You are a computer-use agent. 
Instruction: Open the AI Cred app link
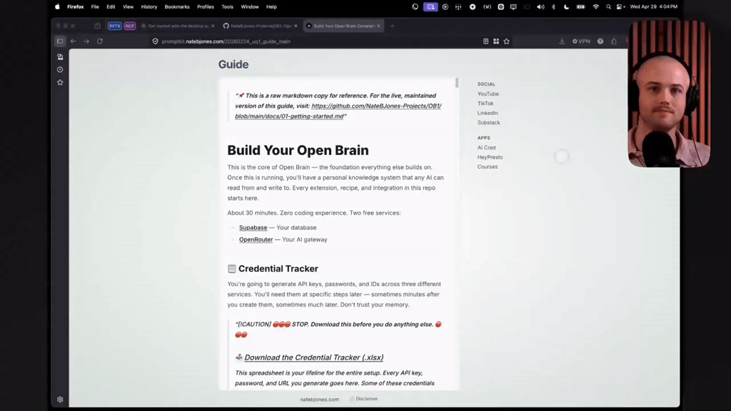pyautogui.click(x=486, y=148)
